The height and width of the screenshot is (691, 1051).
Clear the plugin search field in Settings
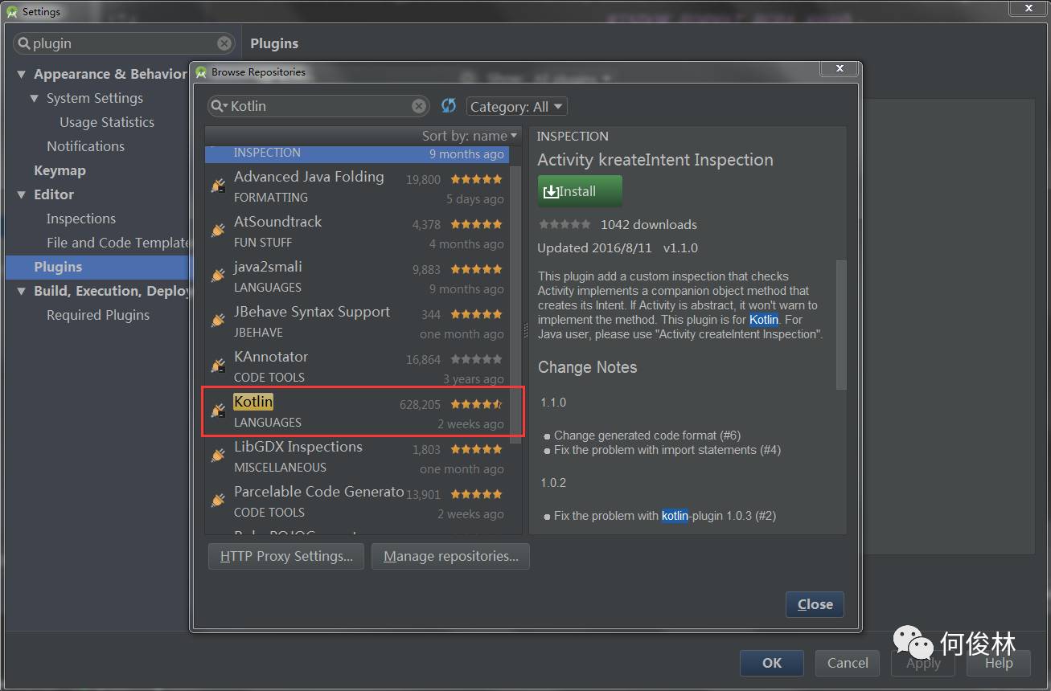[x=224, y=43]
